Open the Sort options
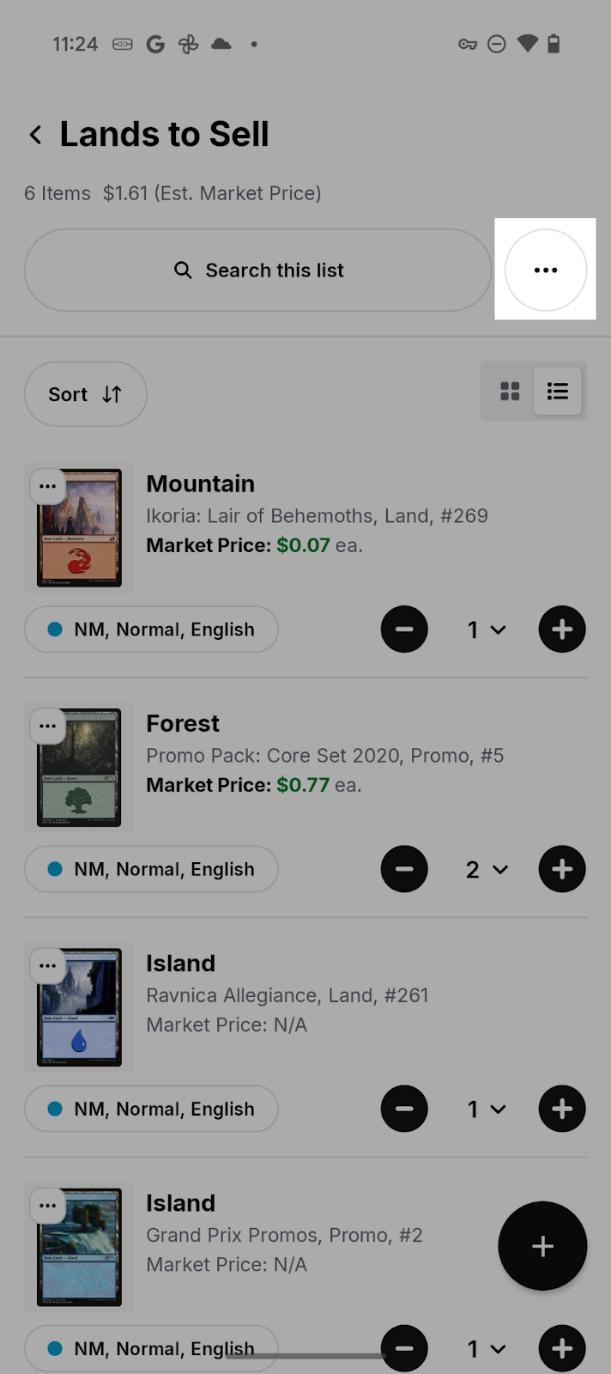The image size is (611, 1374). [x=85, y=394]
